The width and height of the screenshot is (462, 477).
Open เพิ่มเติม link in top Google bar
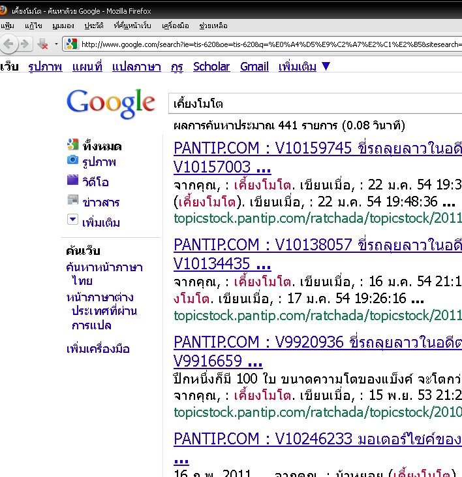point(298,67)
